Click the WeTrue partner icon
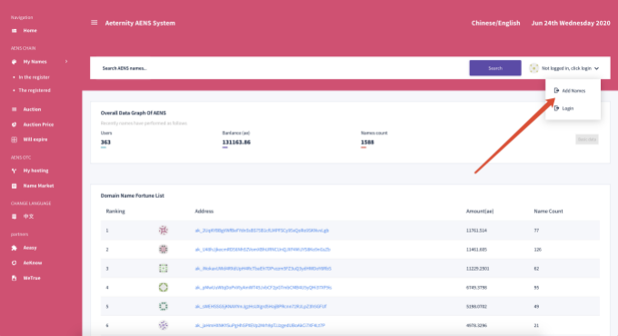This screenshot has height=336, width=618. (x=15, y=278)
